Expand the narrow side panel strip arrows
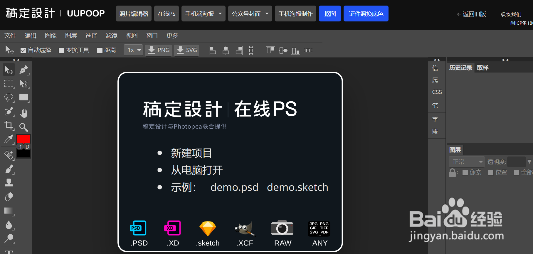 coord(437,60)
